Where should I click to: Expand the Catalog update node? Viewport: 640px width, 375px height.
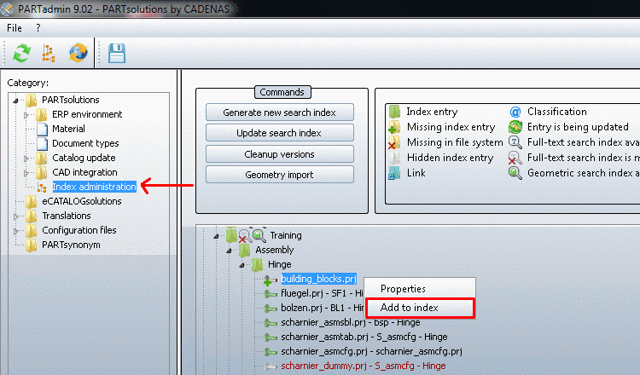(26, 159)
